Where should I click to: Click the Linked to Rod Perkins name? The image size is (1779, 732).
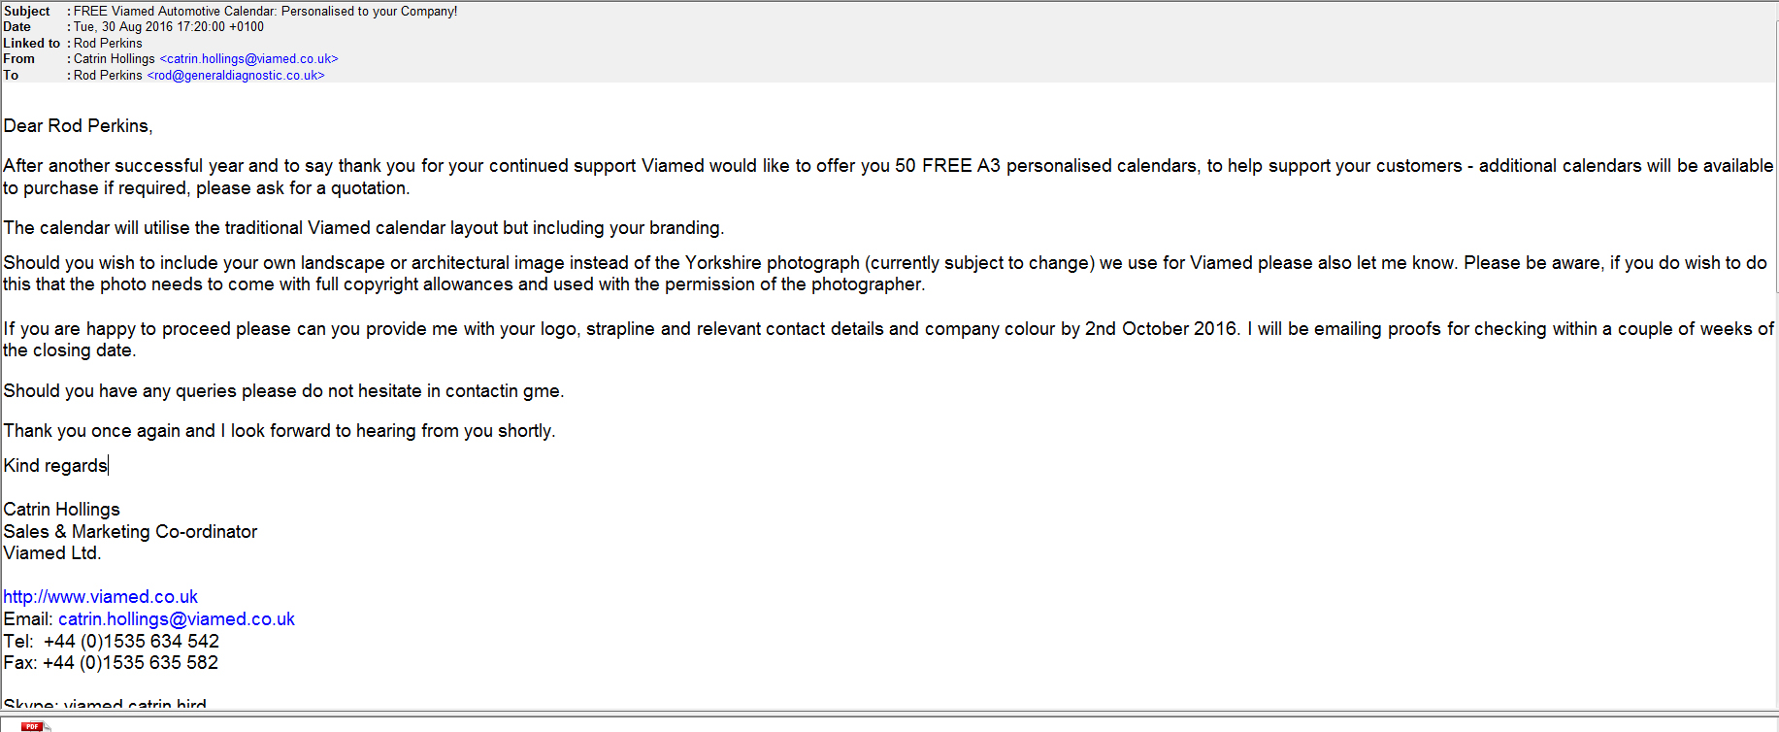(108, 44)
